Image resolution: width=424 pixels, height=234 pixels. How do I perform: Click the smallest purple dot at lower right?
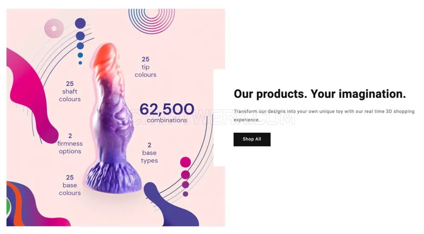186,194
